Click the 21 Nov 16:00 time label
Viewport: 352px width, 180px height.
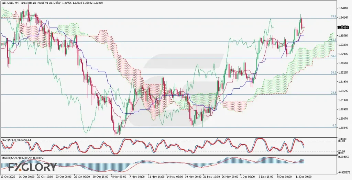pos(211,177)
